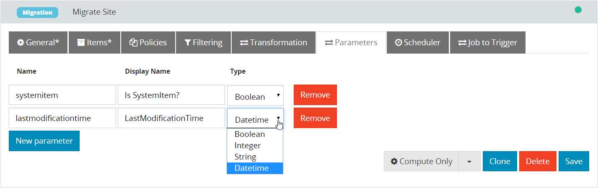Image resolution: width=598 pixels, height=188 pixels.
Task: Remove the lastmodificationtime parameter
Action: pos(315,118)
